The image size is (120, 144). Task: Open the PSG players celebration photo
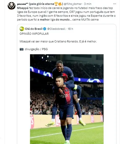(x=67, y=99)
